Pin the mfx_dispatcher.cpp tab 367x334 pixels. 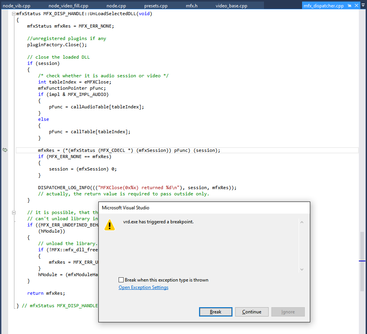[x=350, y=5]
